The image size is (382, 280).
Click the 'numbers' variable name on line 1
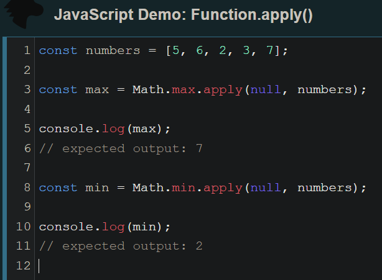(113, 50)
